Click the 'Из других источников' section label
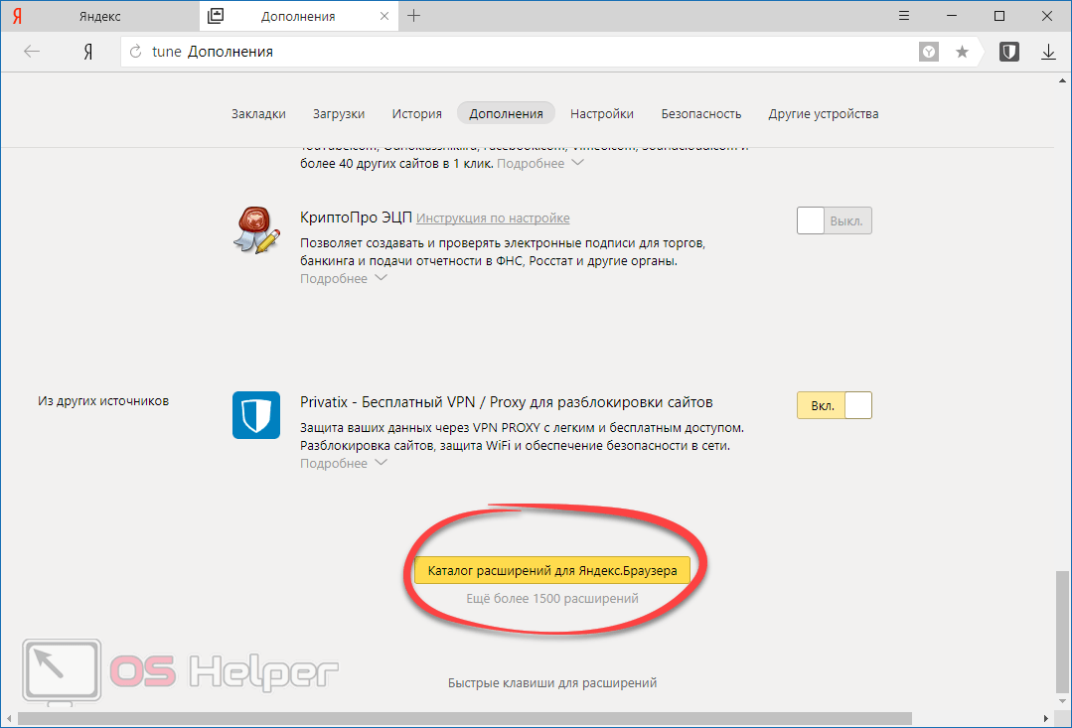Viewport: 1072px width, 728px height. [103, 401]
